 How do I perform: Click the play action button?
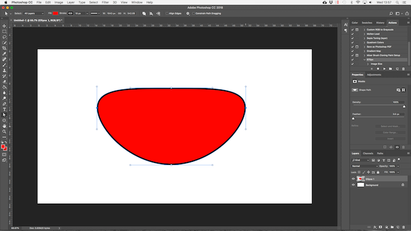384,69
